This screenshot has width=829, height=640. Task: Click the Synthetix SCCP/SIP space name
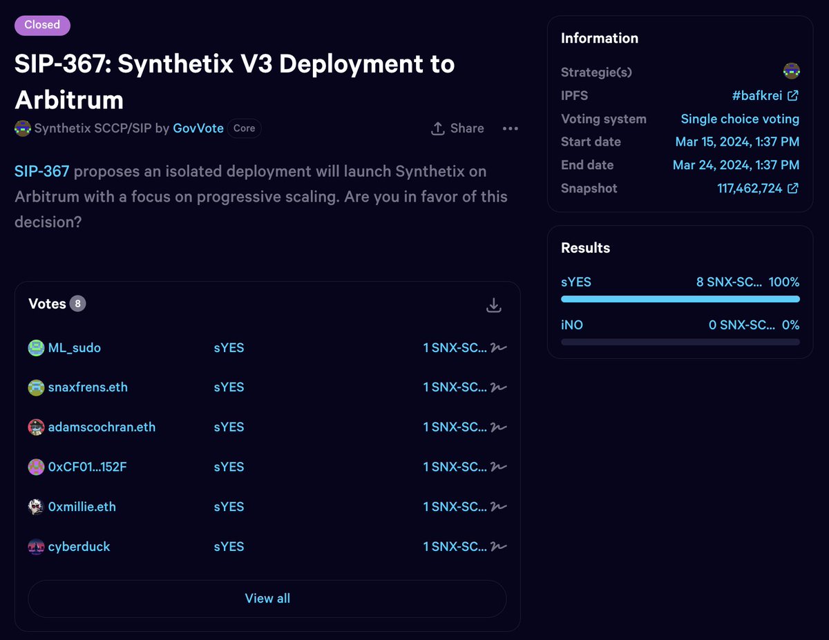(x=93, y=128)
